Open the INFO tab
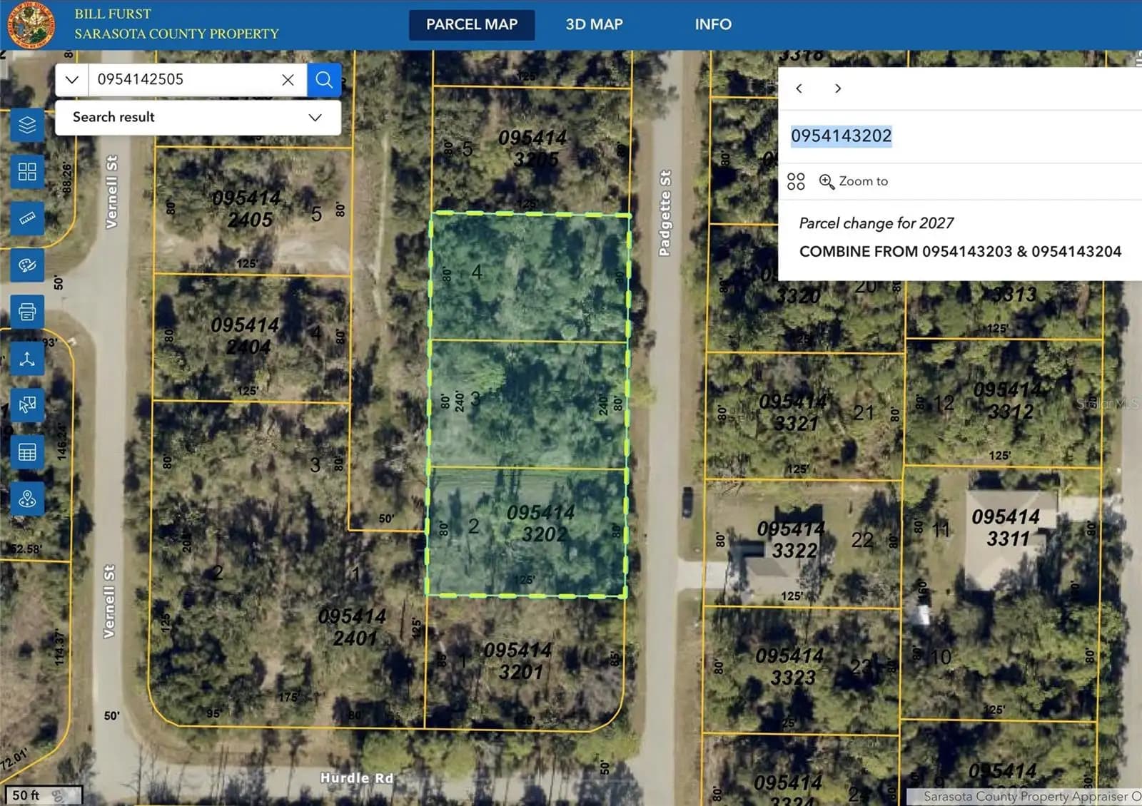Screen dimensions: 1142x806 (713, 24)
